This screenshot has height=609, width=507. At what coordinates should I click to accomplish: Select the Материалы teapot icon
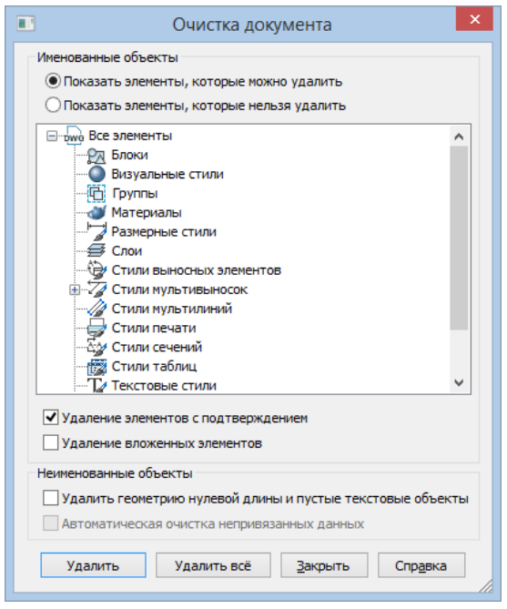coord(96,212)
